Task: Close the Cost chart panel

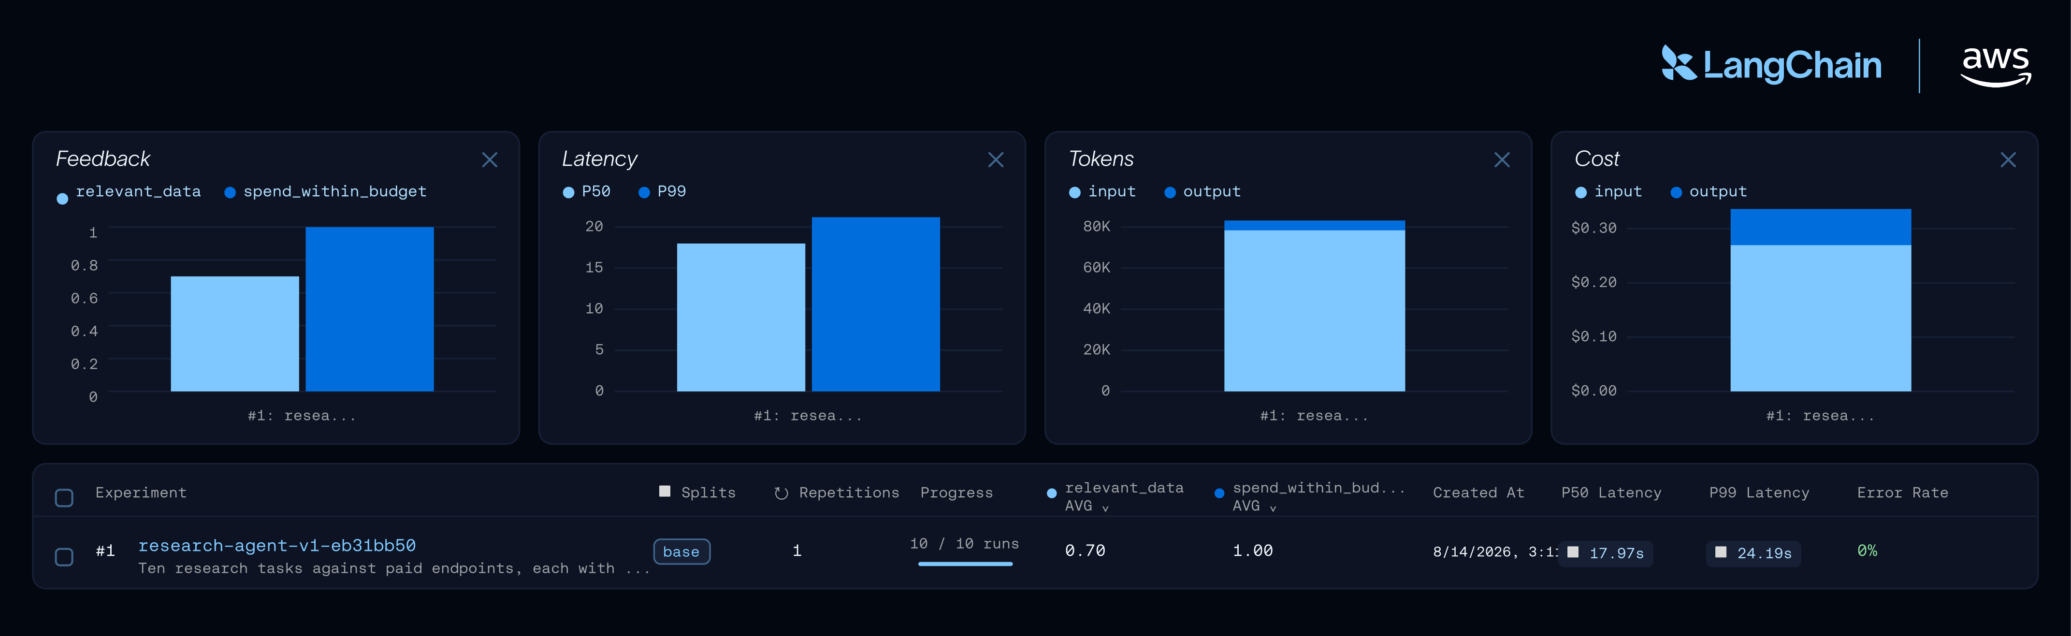Action: (x=2008, y=160)
